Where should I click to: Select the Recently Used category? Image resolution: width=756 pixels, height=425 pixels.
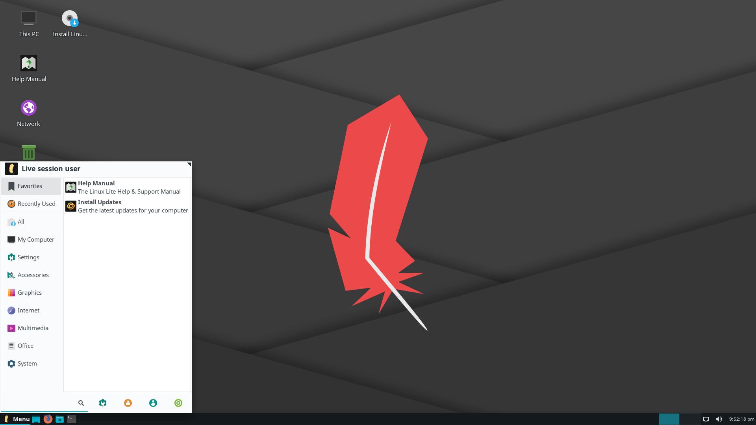click(31, 204)
